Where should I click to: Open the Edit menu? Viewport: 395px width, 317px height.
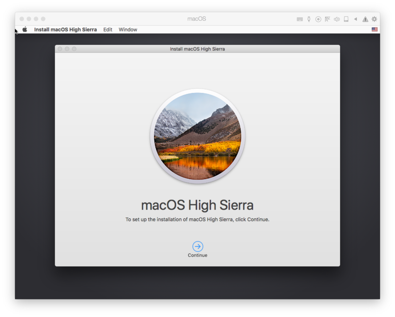(x=108, y=29)
